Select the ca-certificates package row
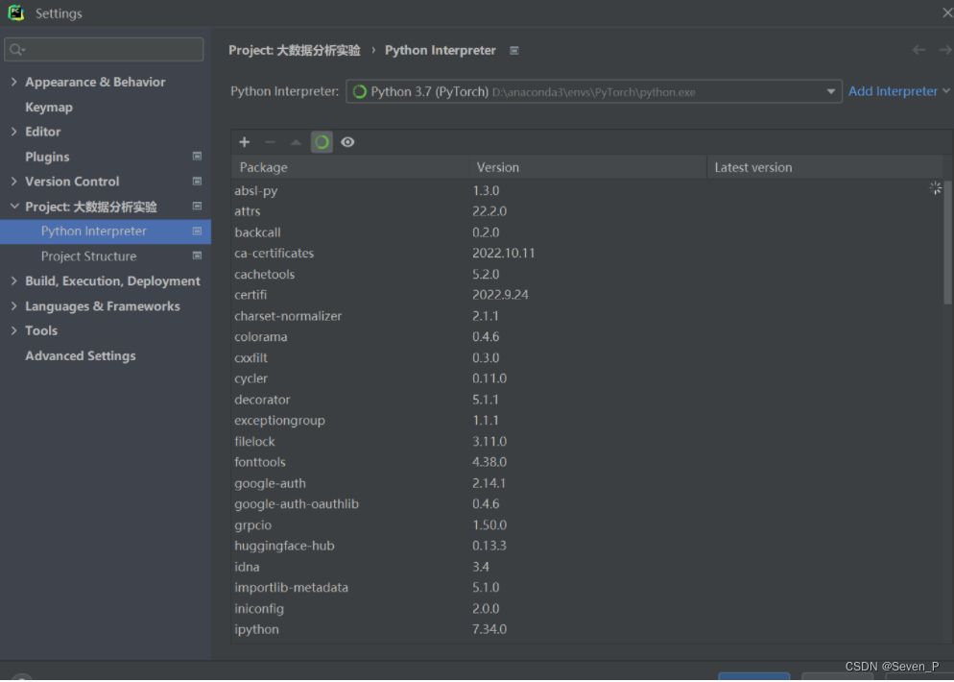This screenshot has height=682, width=954. click(x=587, y=254)
